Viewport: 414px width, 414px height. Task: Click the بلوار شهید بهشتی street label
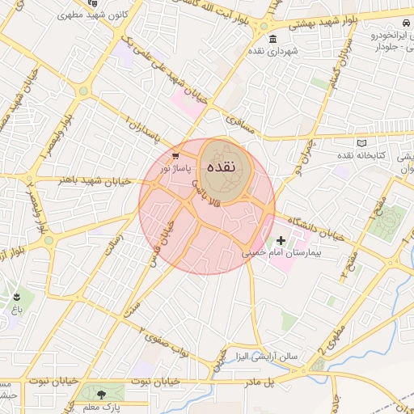click(x=323, y=23)
